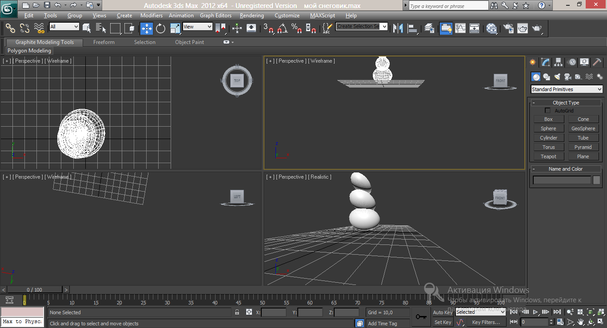Open the Render Setup teapot icon
Screen dimensions: 607x328
tap(508, 28)
